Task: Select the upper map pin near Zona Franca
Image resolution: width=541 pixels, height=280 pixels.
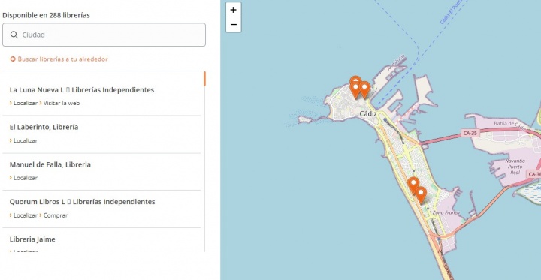Action: pyautogui.click(x=413, y=185)
